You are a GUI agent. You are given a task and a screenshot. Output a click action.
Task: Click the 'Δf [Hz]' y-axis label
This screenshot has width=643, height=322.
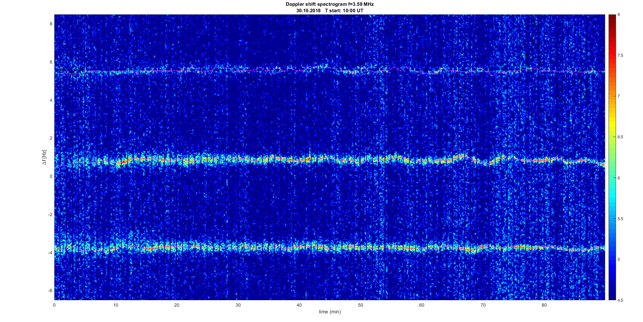pos(44,157)
